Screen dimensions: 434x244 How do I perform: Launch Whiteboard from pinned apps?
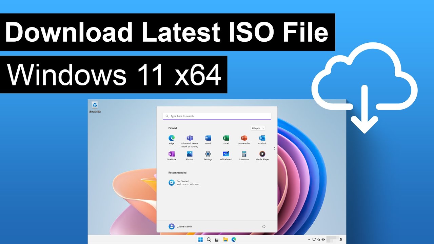pyautogui.click(x=226, y=156)
